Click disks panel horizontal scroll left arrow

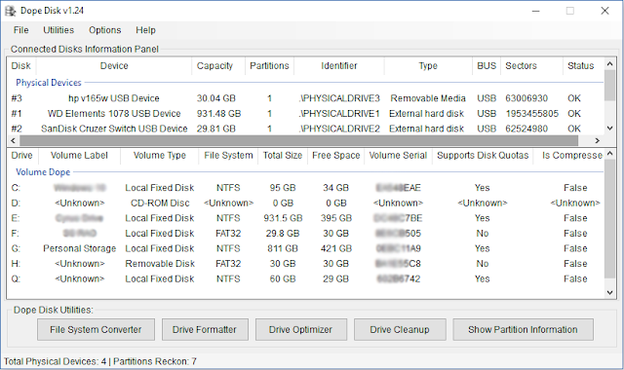(13, 140)
